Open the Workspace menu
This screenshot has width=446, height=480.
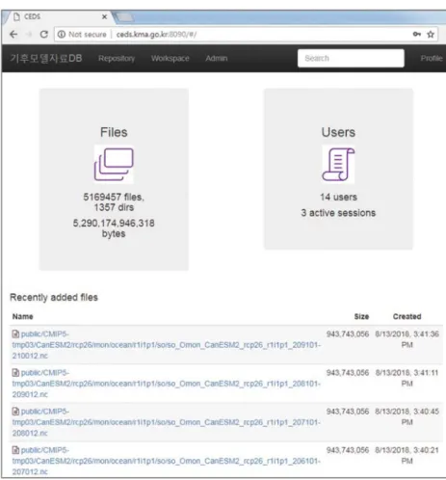pyautogui.click(x=171, y=59)
